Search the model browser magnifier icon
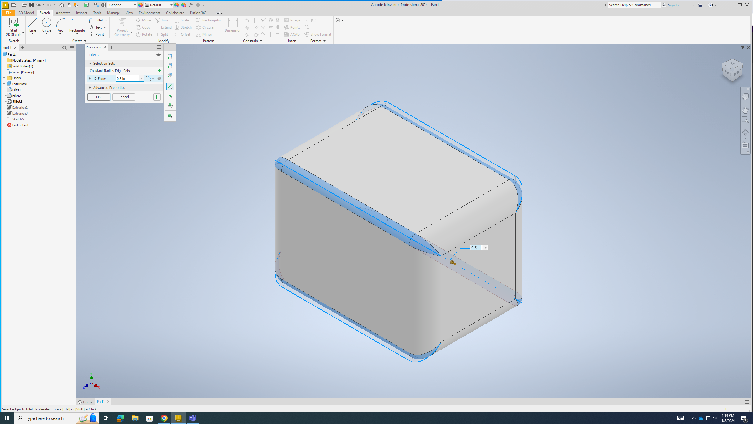The height and width of the screenshot is (424, 753). point(64,48)
